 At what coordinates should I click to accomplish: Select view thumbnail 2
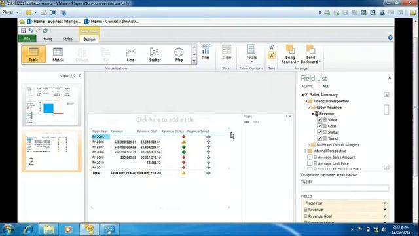point(51,151)
